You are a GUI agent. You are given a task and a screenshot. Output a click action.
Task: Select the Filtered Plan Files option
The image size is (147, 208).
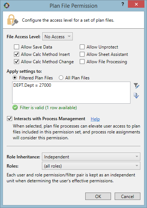[x=15, y=78]
